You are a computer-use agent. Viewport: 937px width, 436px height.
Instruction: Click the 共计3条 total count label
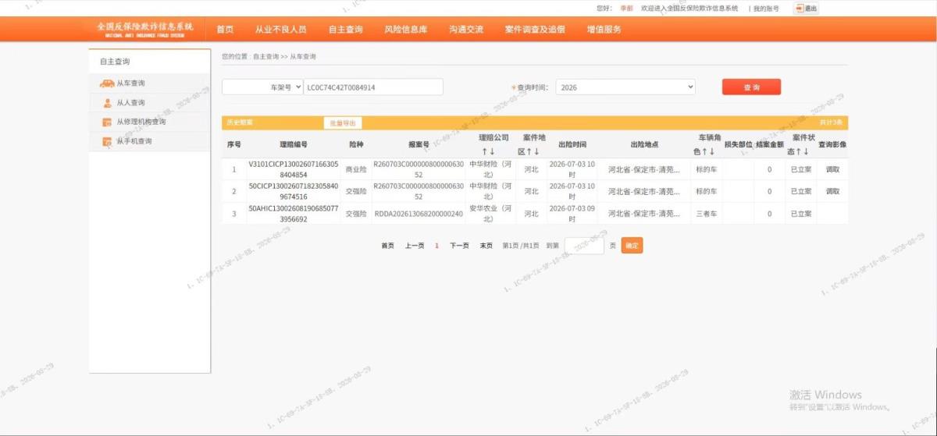[831, 122]
